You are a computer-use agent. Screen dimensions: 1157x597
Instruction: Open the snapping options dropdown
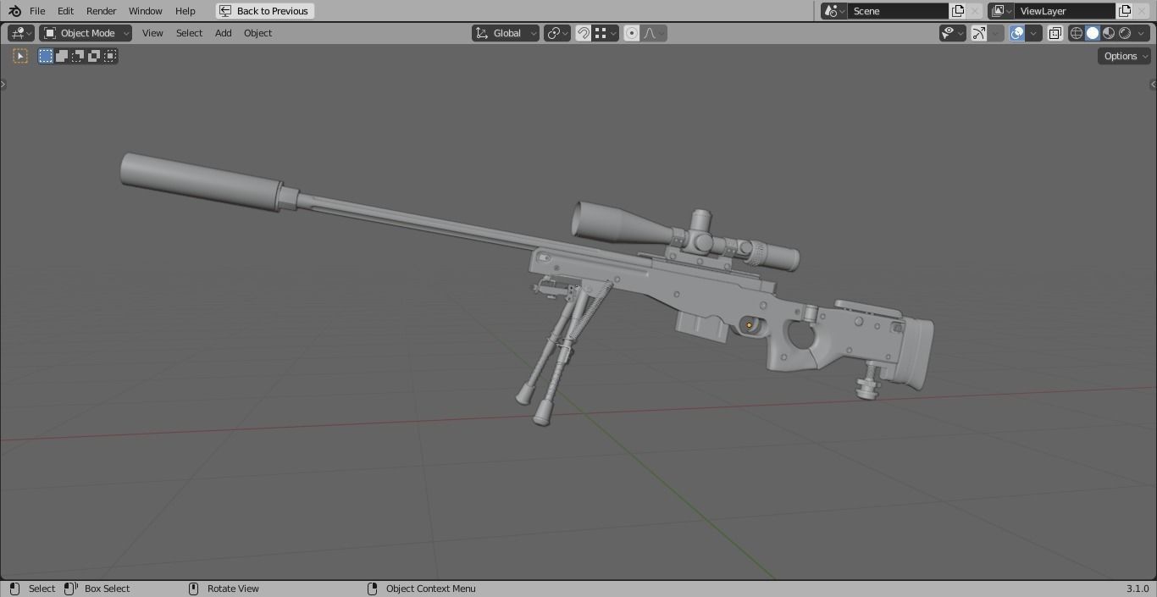606,33
